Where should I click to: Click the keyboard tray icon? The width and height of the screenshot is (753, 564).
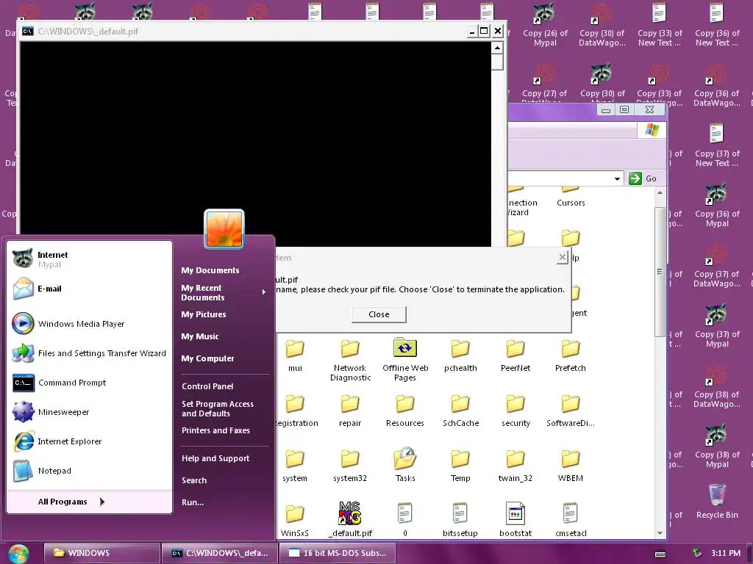[x=660, y=554]
